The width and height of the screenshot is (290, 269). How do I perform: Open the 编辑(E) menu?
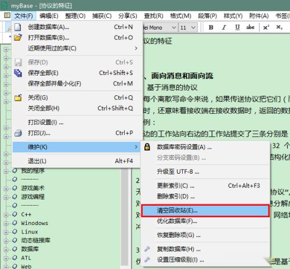pos(49,16)
